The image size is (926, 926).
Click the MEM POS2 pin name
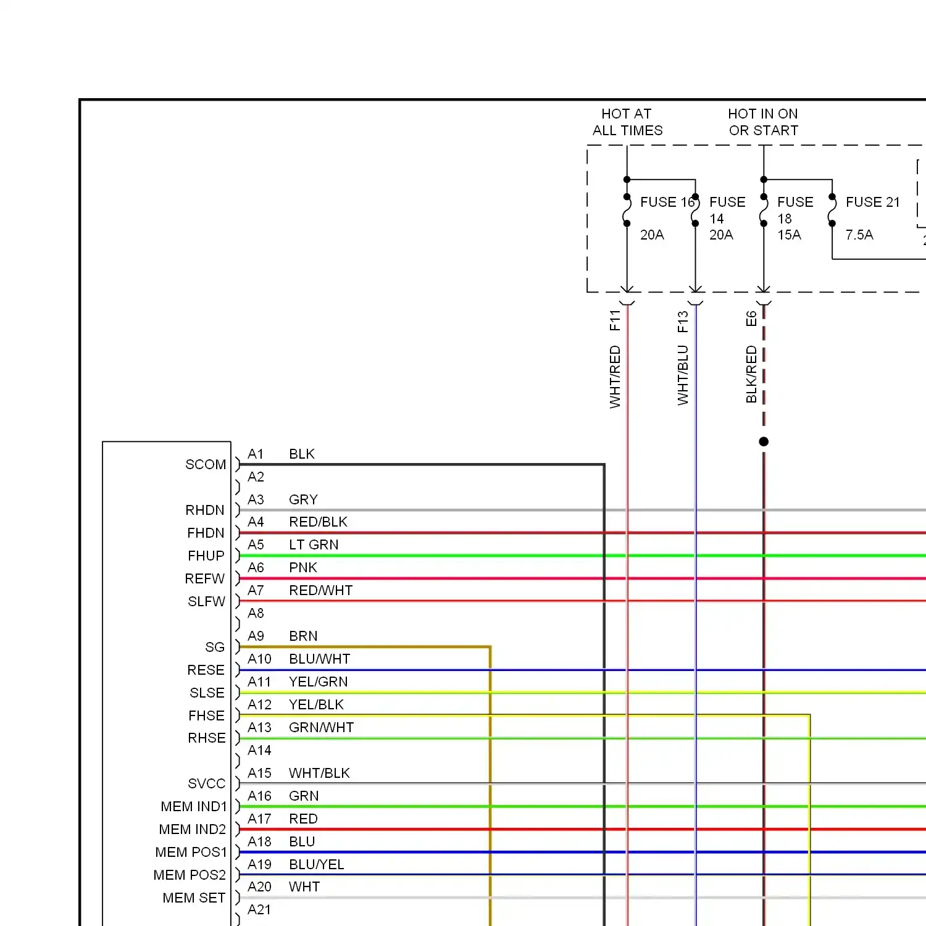point(190,875)
